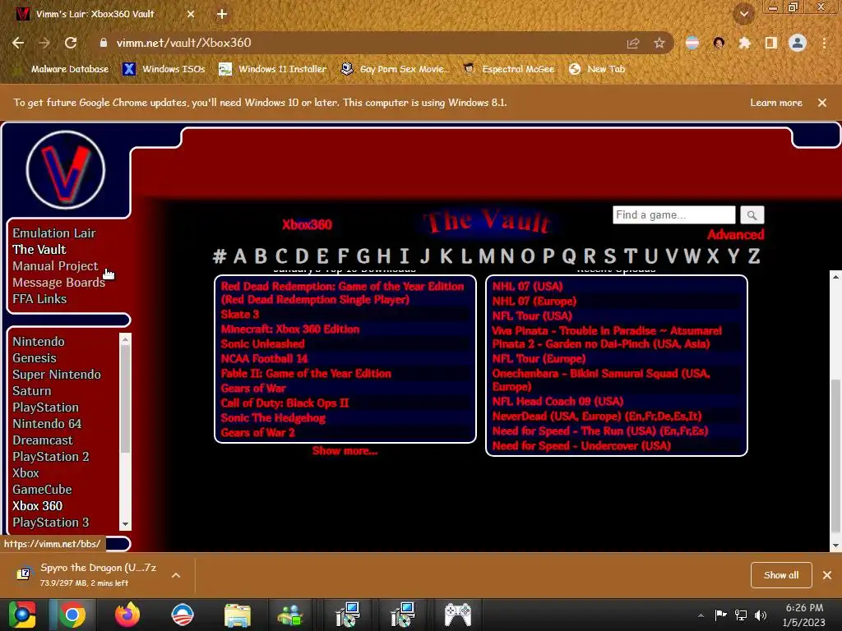The height and width of the screenshot is (631, 842).
Task: Open the Windows 11 Installer bookmark
Action: pyautogui.click(x=273, y=69)
